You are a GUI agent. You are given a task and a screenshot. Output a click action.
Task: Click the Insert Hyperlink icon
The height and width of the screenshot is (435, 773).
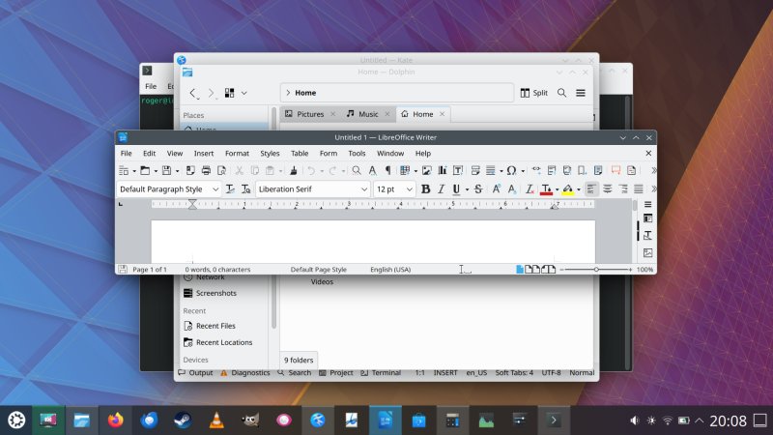pos(536,171)
